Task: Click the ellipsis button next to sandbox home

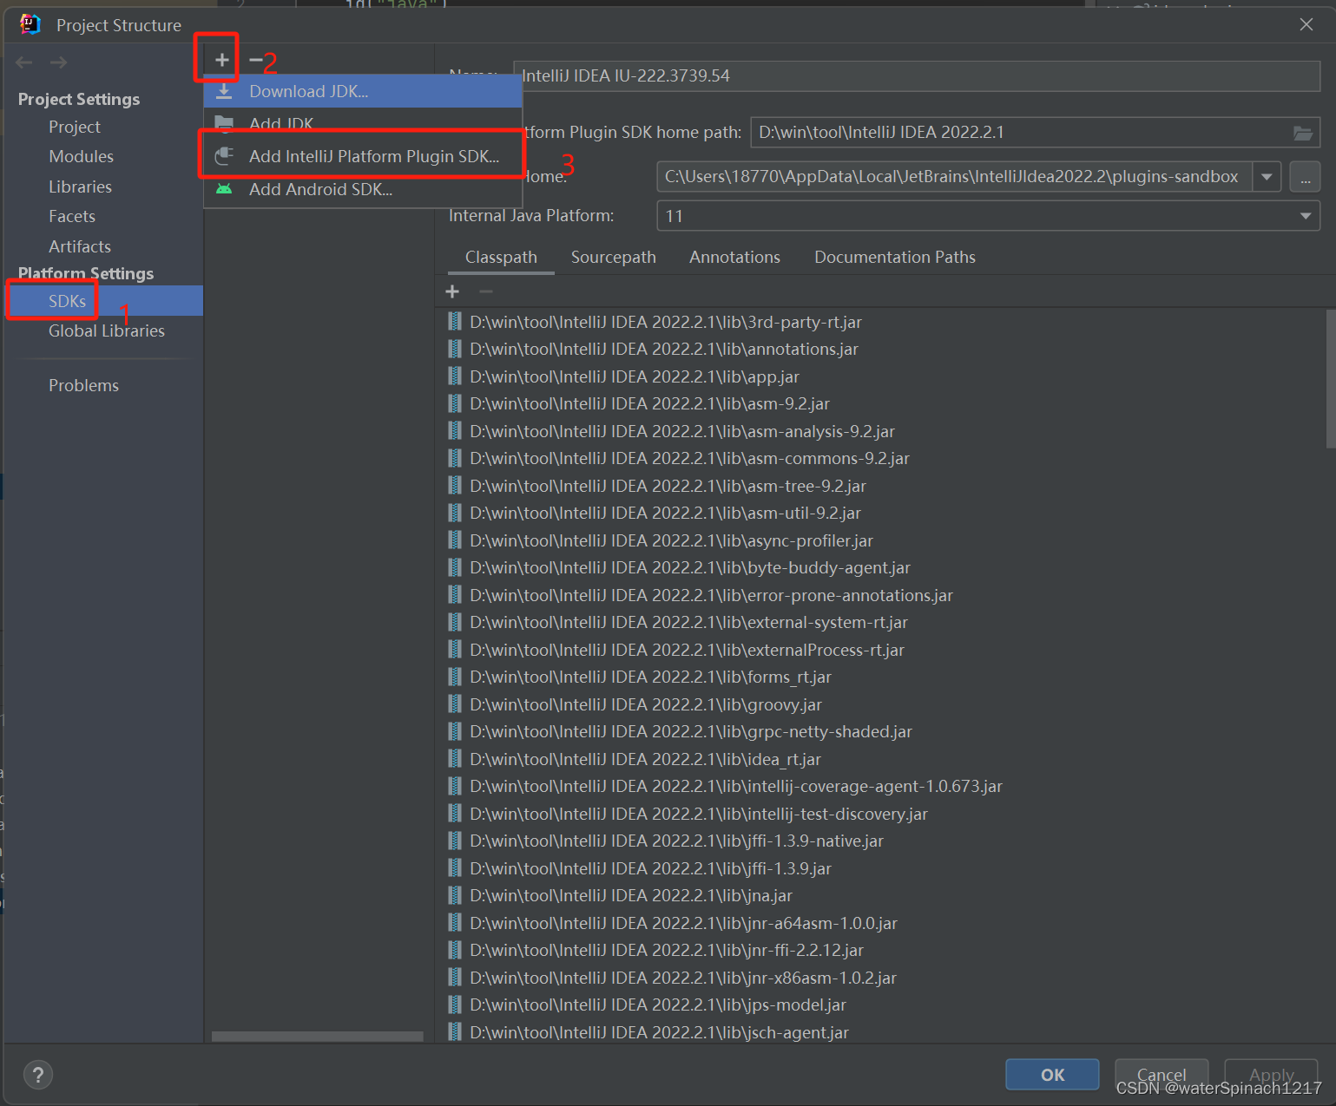Action: [x=1305, y=177]
